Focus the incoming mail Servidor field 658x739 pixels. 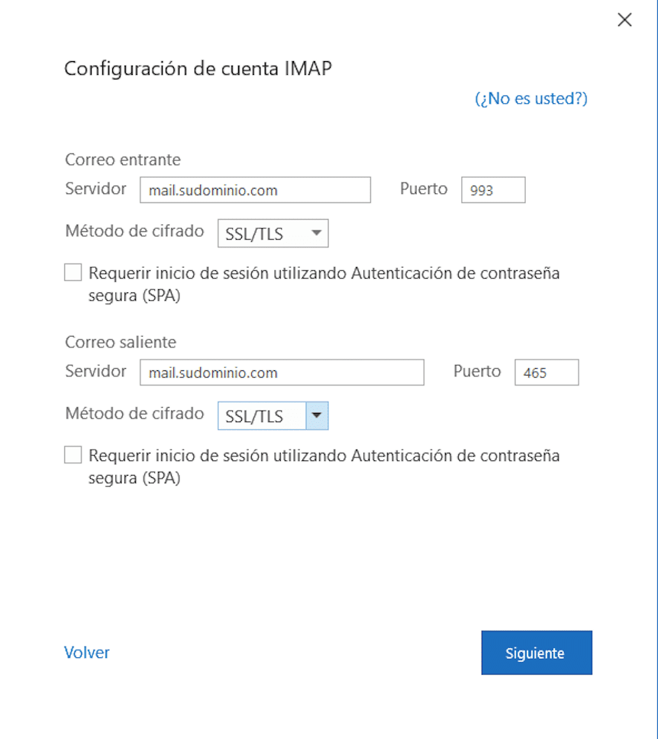255,190
